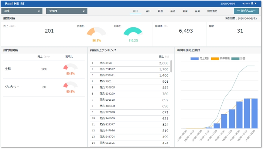Click sales total value 201
The height and width of the screenshot is (149, 263).
(x=49, y=31)
